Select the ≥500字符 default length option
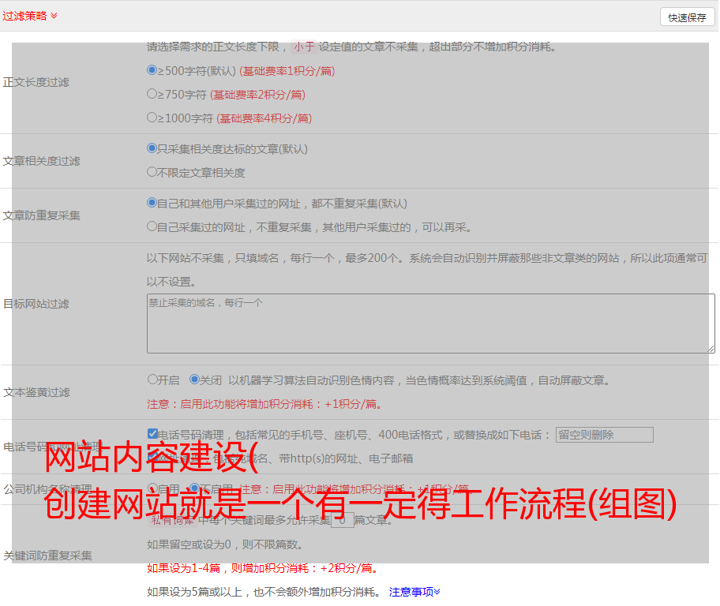 (x=152, y=70)
